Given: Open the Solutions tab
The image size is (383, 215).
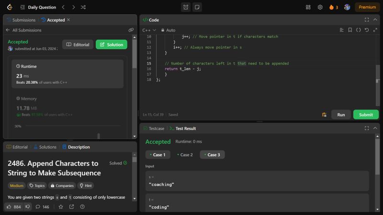Looking at the screenshot, I should tap(45, 147).
